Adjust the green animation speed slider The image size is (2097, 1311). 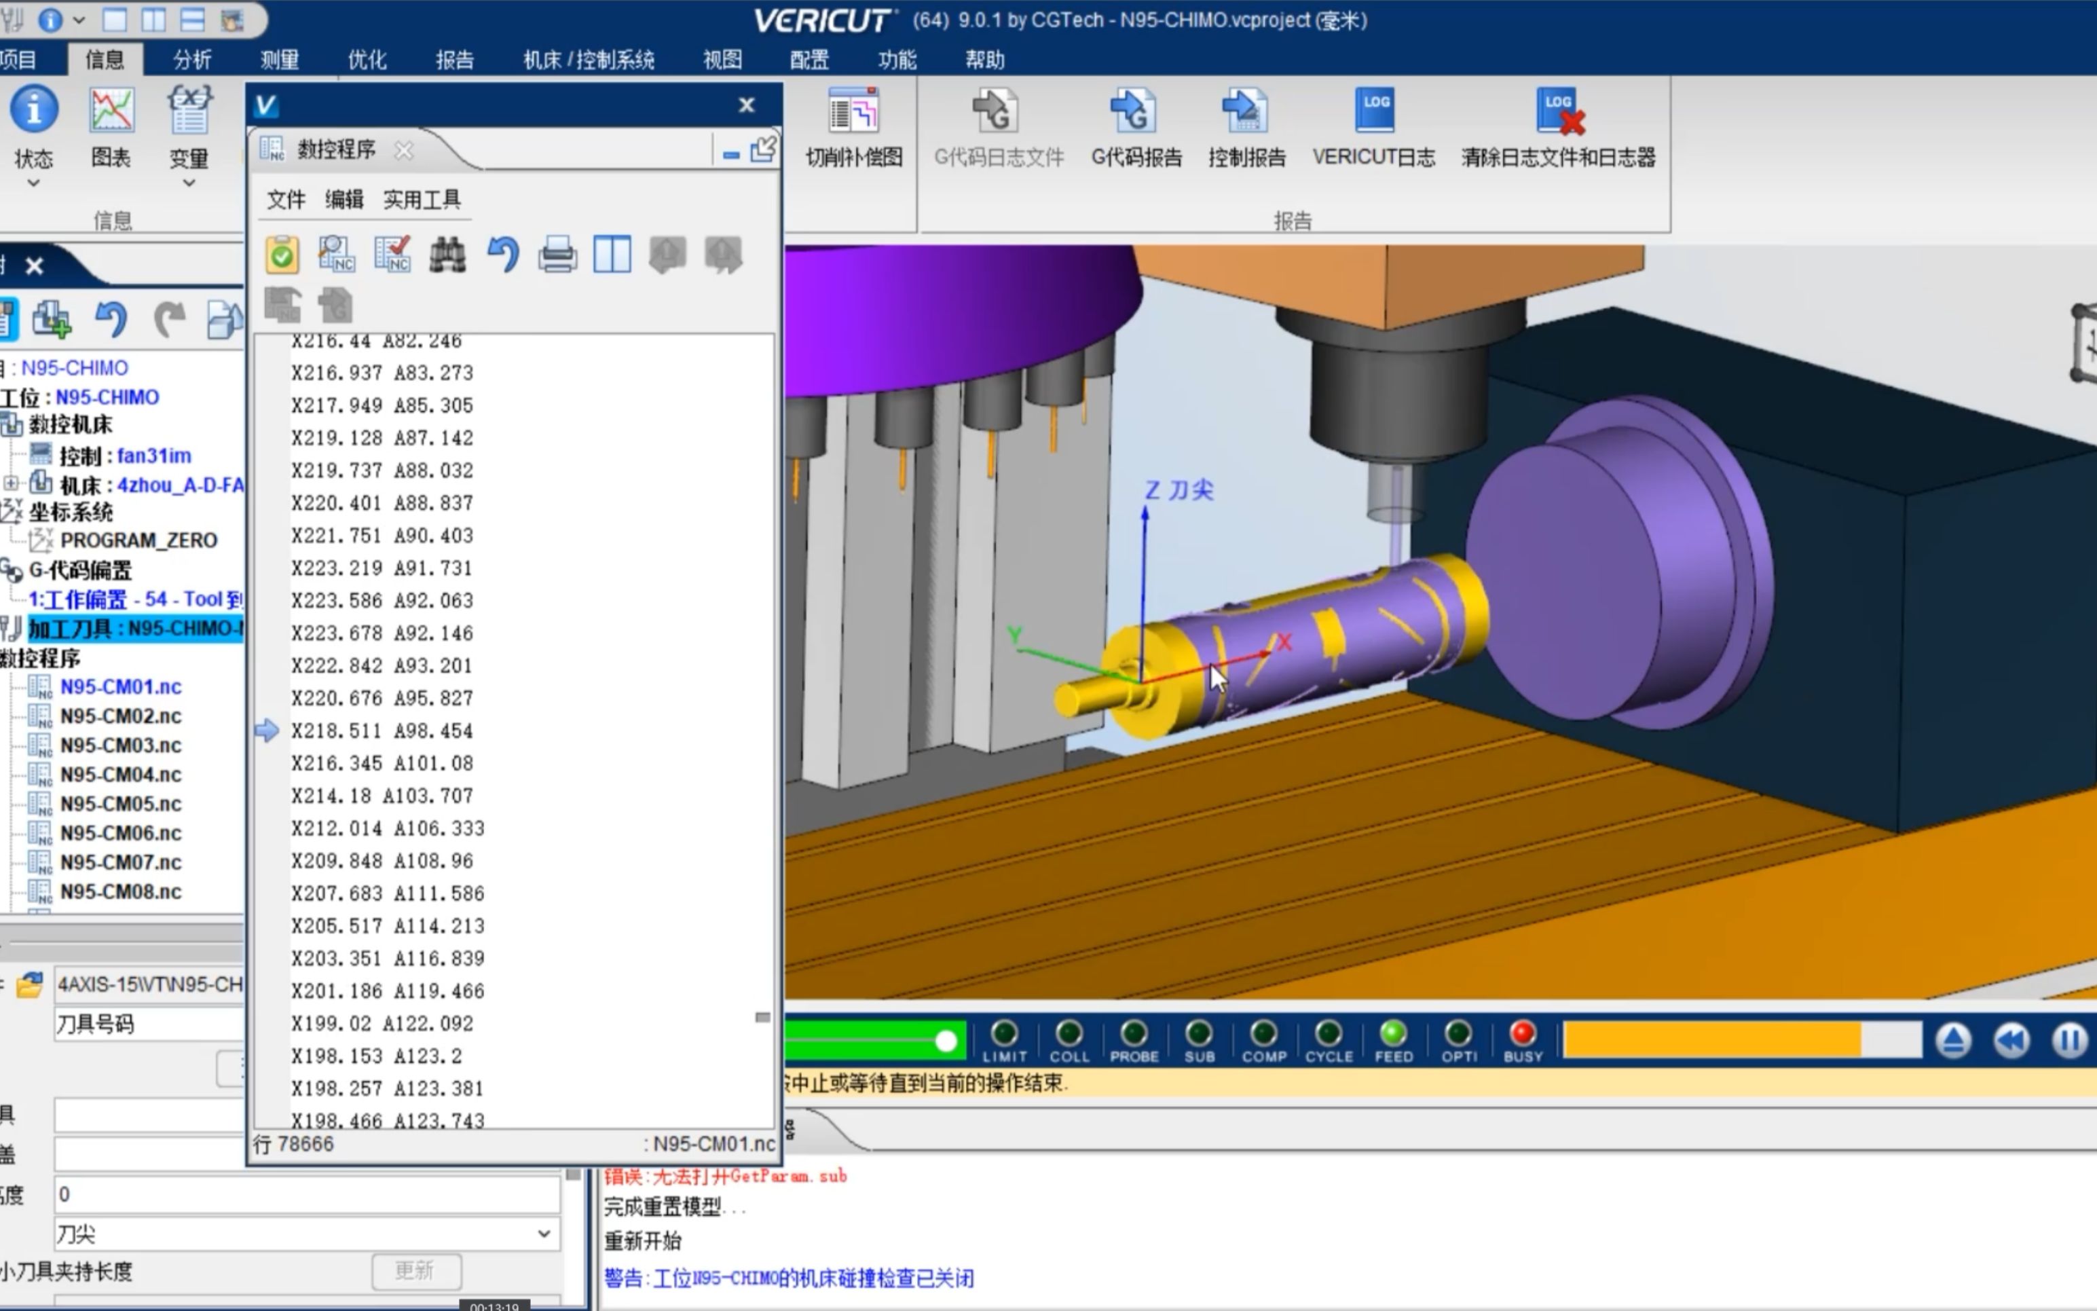tap(946, 1041)
